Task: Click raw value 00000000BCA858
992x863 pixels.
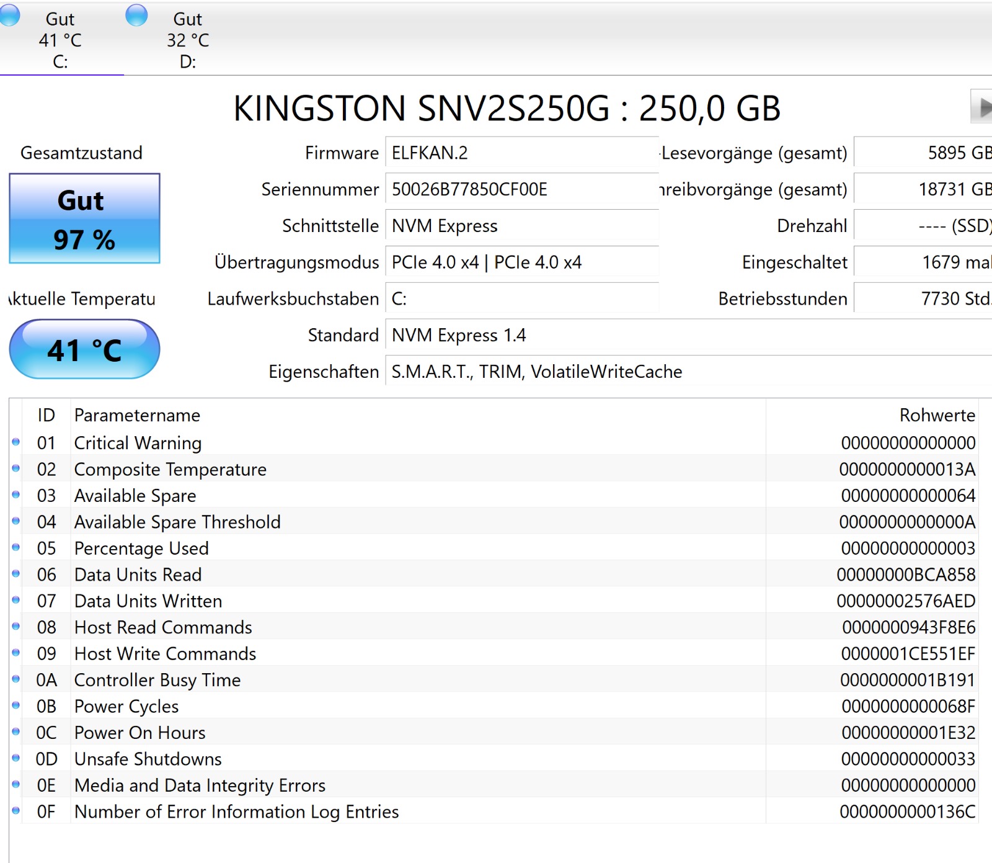Action: coord(906,575)
